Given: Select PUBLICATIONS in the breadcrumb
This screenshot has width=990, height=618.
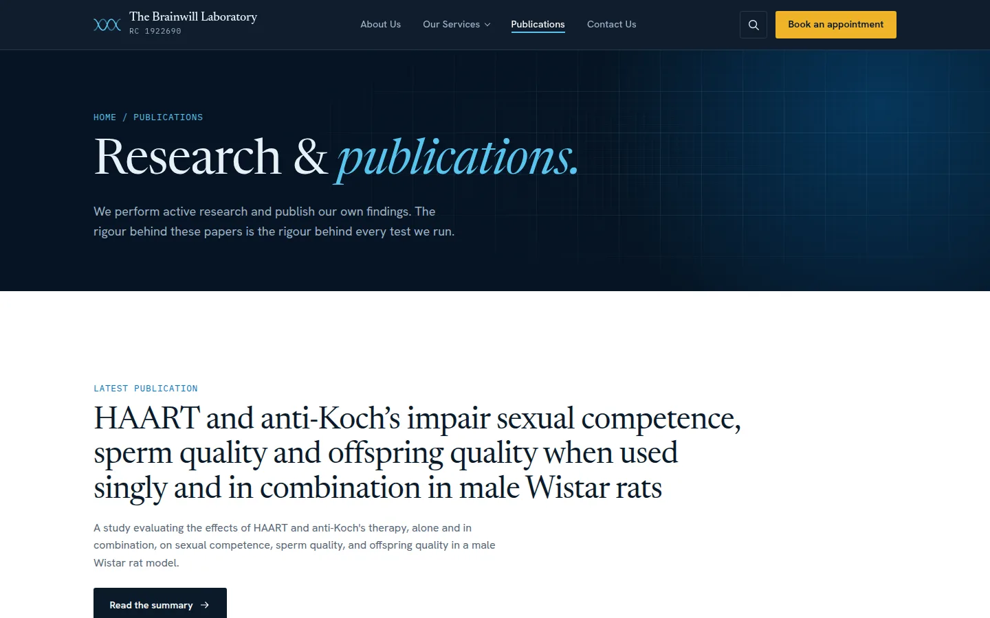Looking at the screenshot, I should [168, 117].
